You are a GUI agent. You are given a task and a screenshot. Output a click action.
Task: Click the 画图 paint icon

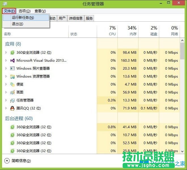coord(12,92)
